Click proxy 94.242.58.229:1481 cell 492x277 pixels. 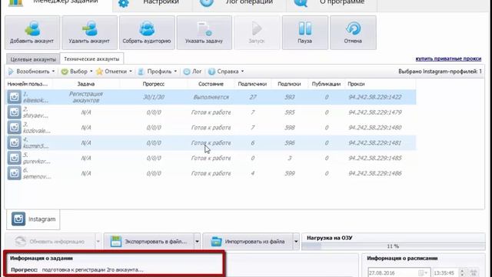click(374, 142)
